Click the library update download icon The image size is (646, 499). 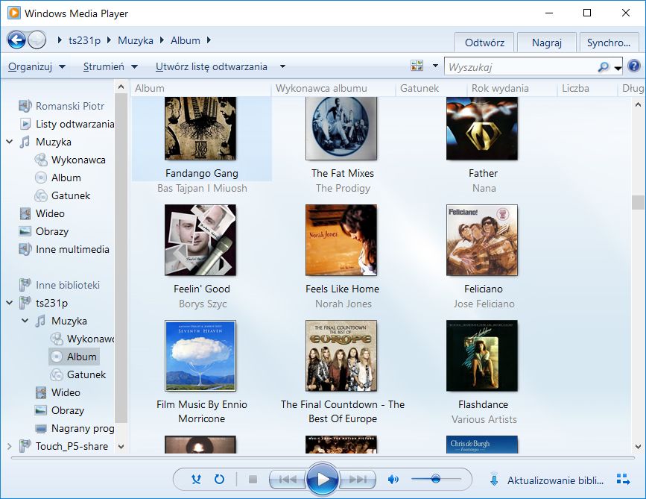click(494, 480)
